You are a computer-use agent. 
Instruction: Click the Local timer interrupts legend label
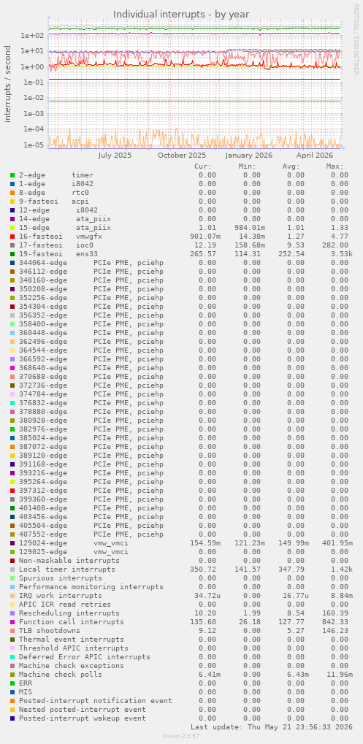tap(67, 569)
